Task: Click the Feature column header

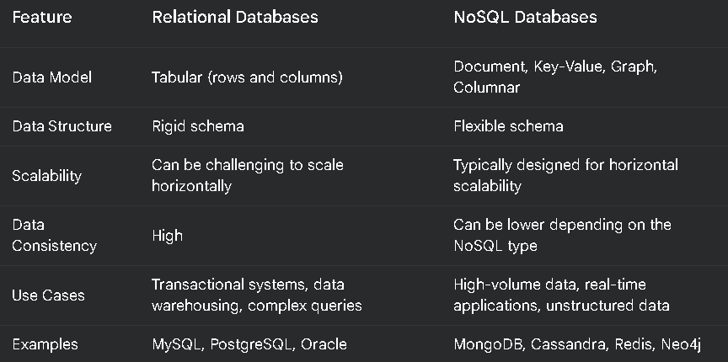Action: pyautogui.click(x=42, y=17)
